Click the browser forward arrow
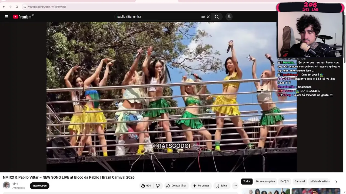Screen dimensions: 346x194 click(x=10, y=7)
